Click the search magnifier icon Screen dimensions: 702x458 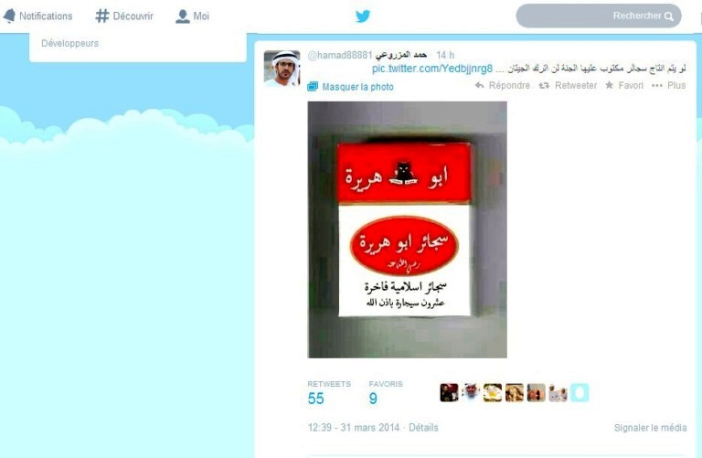coord(669,16)
